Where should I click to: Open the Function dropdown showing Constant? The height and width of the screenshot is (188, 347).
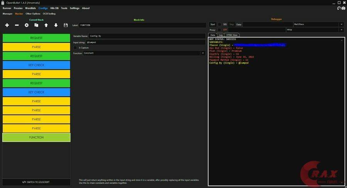[144, 53]
